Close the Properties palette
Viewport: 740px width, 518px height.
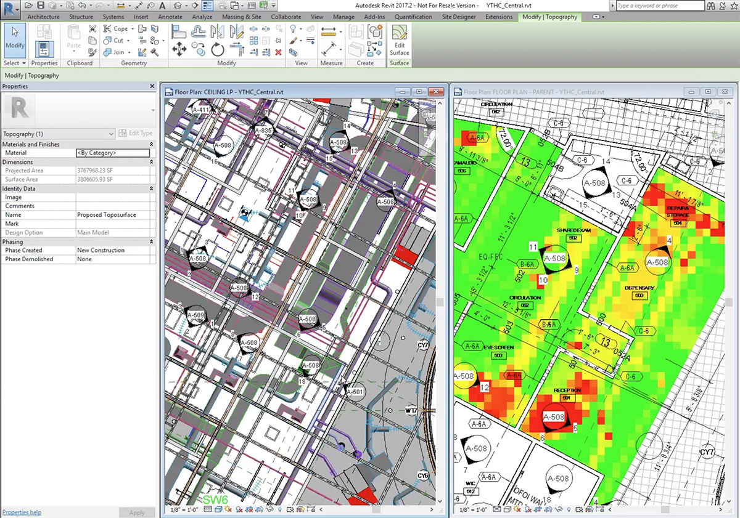[x=152, y=87]
